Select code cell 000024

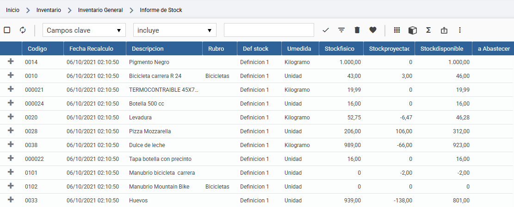(x=34, y=103)
